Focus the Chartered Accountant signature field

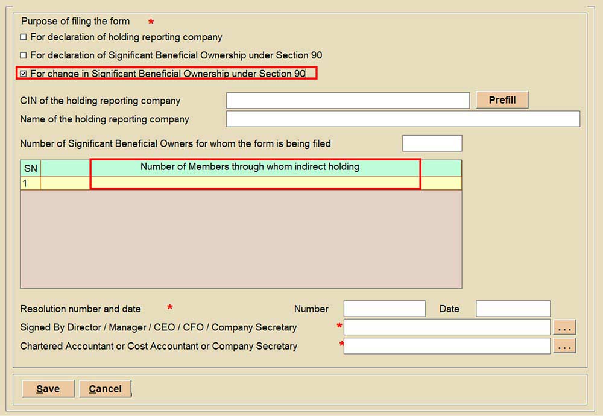coord(446,346)
